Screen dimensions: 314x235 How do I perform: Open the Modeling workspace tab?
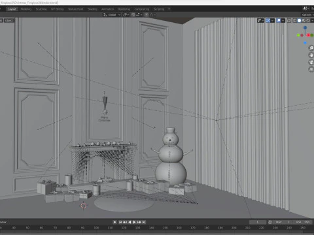pyautogui.click(x=26, y=9)
